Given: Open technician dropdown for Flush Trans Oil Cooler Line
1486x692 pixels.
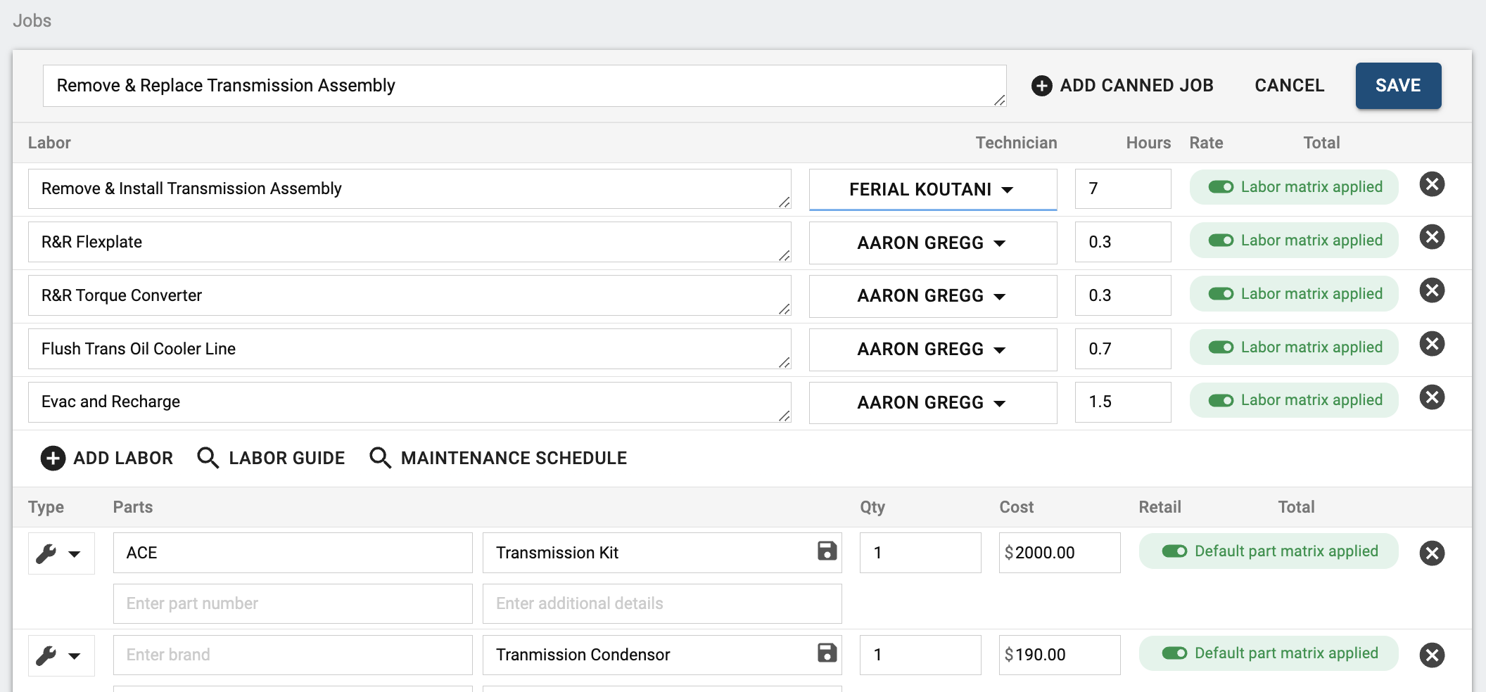Looking at the screenshot, I should tap(933, 350).
